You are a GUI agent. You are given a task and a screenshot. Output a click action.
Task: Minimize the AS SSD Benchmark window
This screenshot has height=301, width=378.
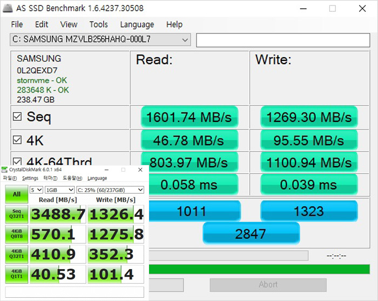(303, 9)
